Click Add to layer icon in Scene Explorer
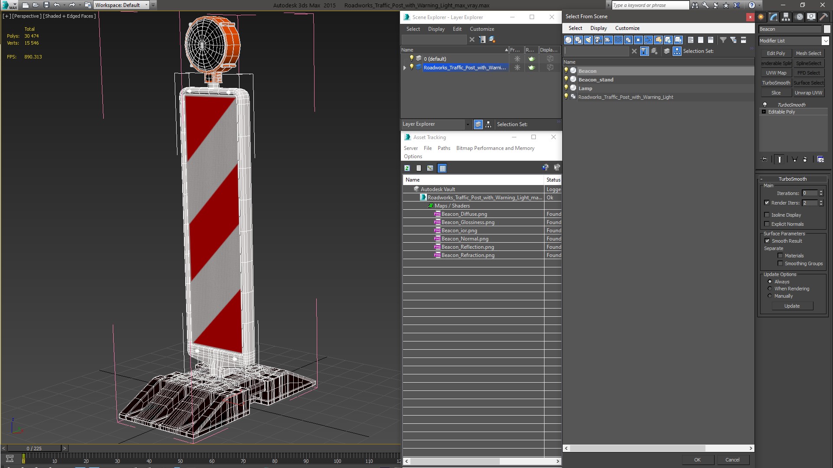 (492, 39)
